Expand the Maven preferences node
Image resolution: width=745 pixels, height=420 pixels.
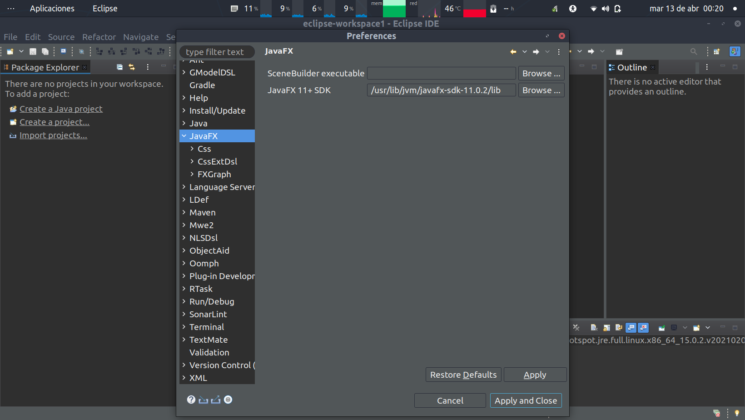click(184, 212)
